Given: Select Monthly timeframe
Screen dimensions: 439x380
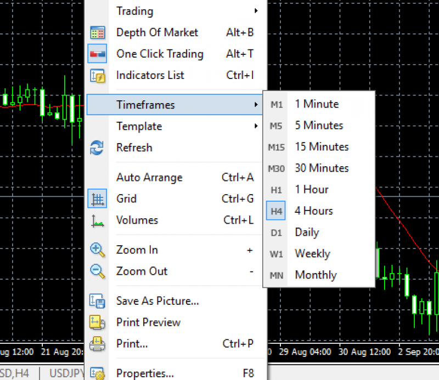Looking at the screenshot, I should [x=319, y=275].
